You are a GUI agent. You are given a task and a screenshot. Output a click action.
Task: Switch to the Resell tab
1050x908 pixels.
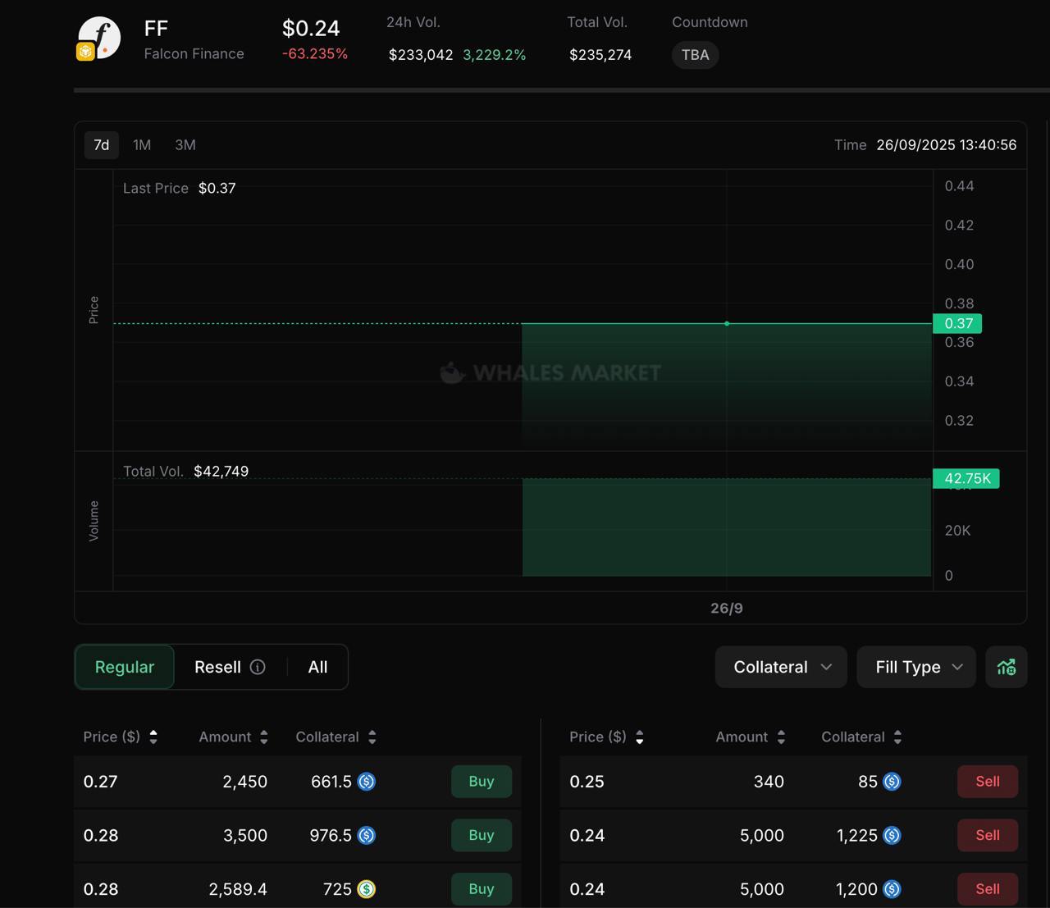click(x=217, y=667)
